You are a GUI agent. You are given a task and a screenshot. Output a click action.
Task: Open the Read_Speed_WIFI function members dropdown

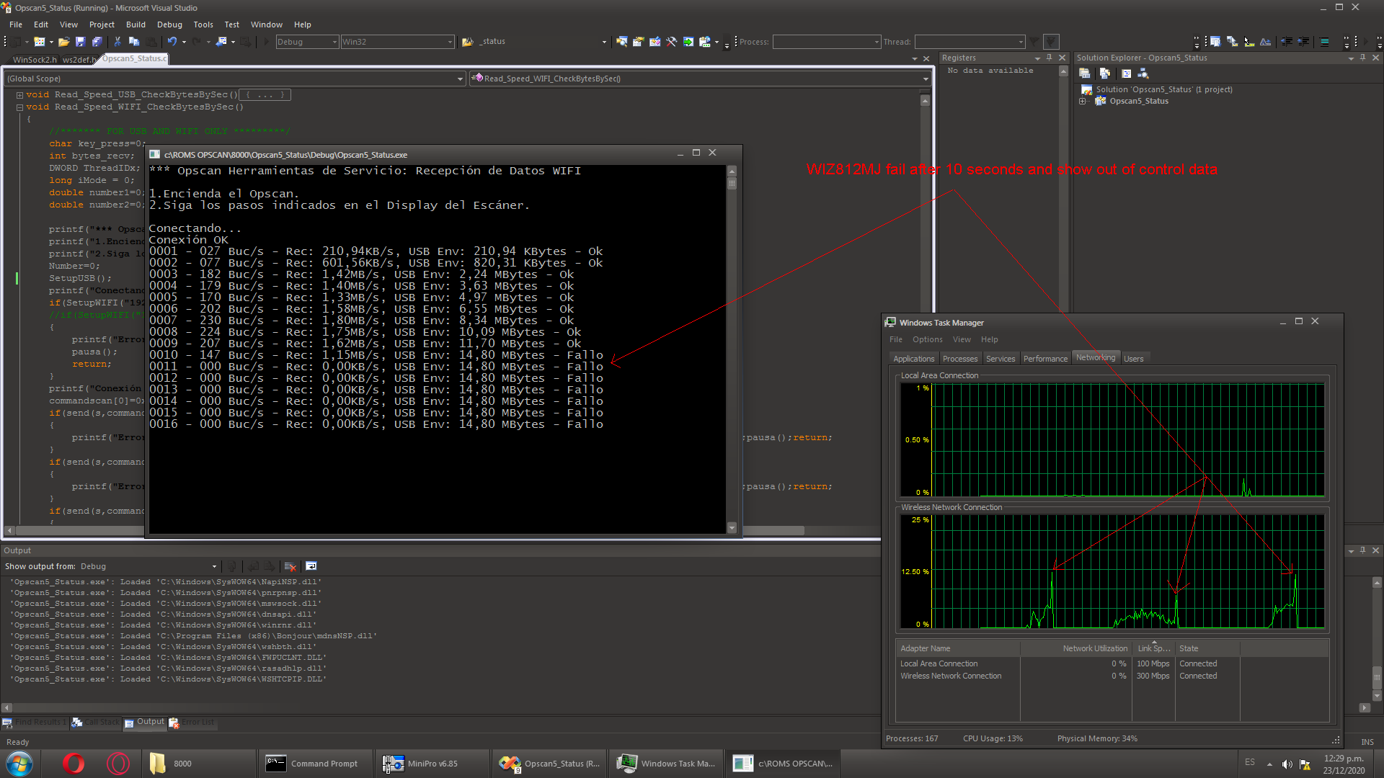[699, 79]
